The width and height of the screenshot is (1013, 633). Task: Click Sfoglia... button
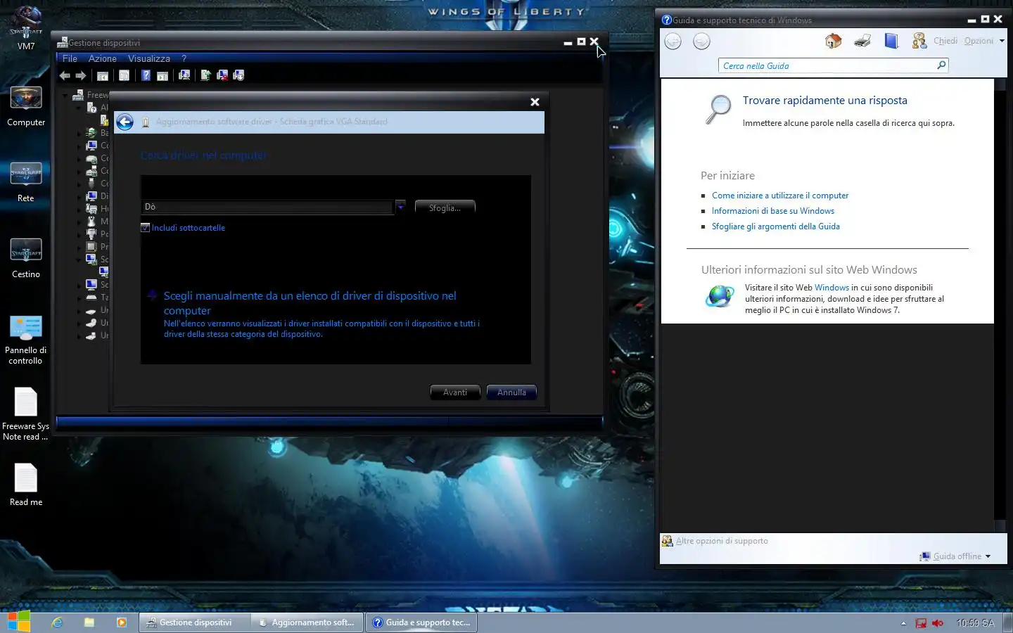click(445, 207)
